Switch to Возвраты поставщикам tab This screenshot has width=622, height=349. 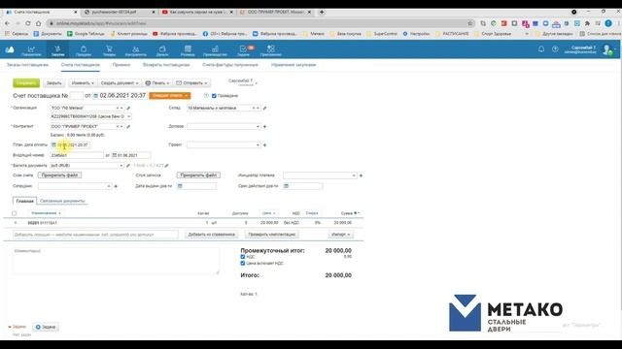point(166,65)
